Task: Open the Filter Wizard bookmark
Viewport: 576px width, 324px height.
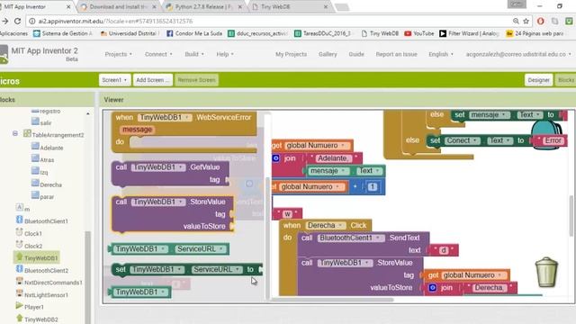Action: [x=469, y=33]
